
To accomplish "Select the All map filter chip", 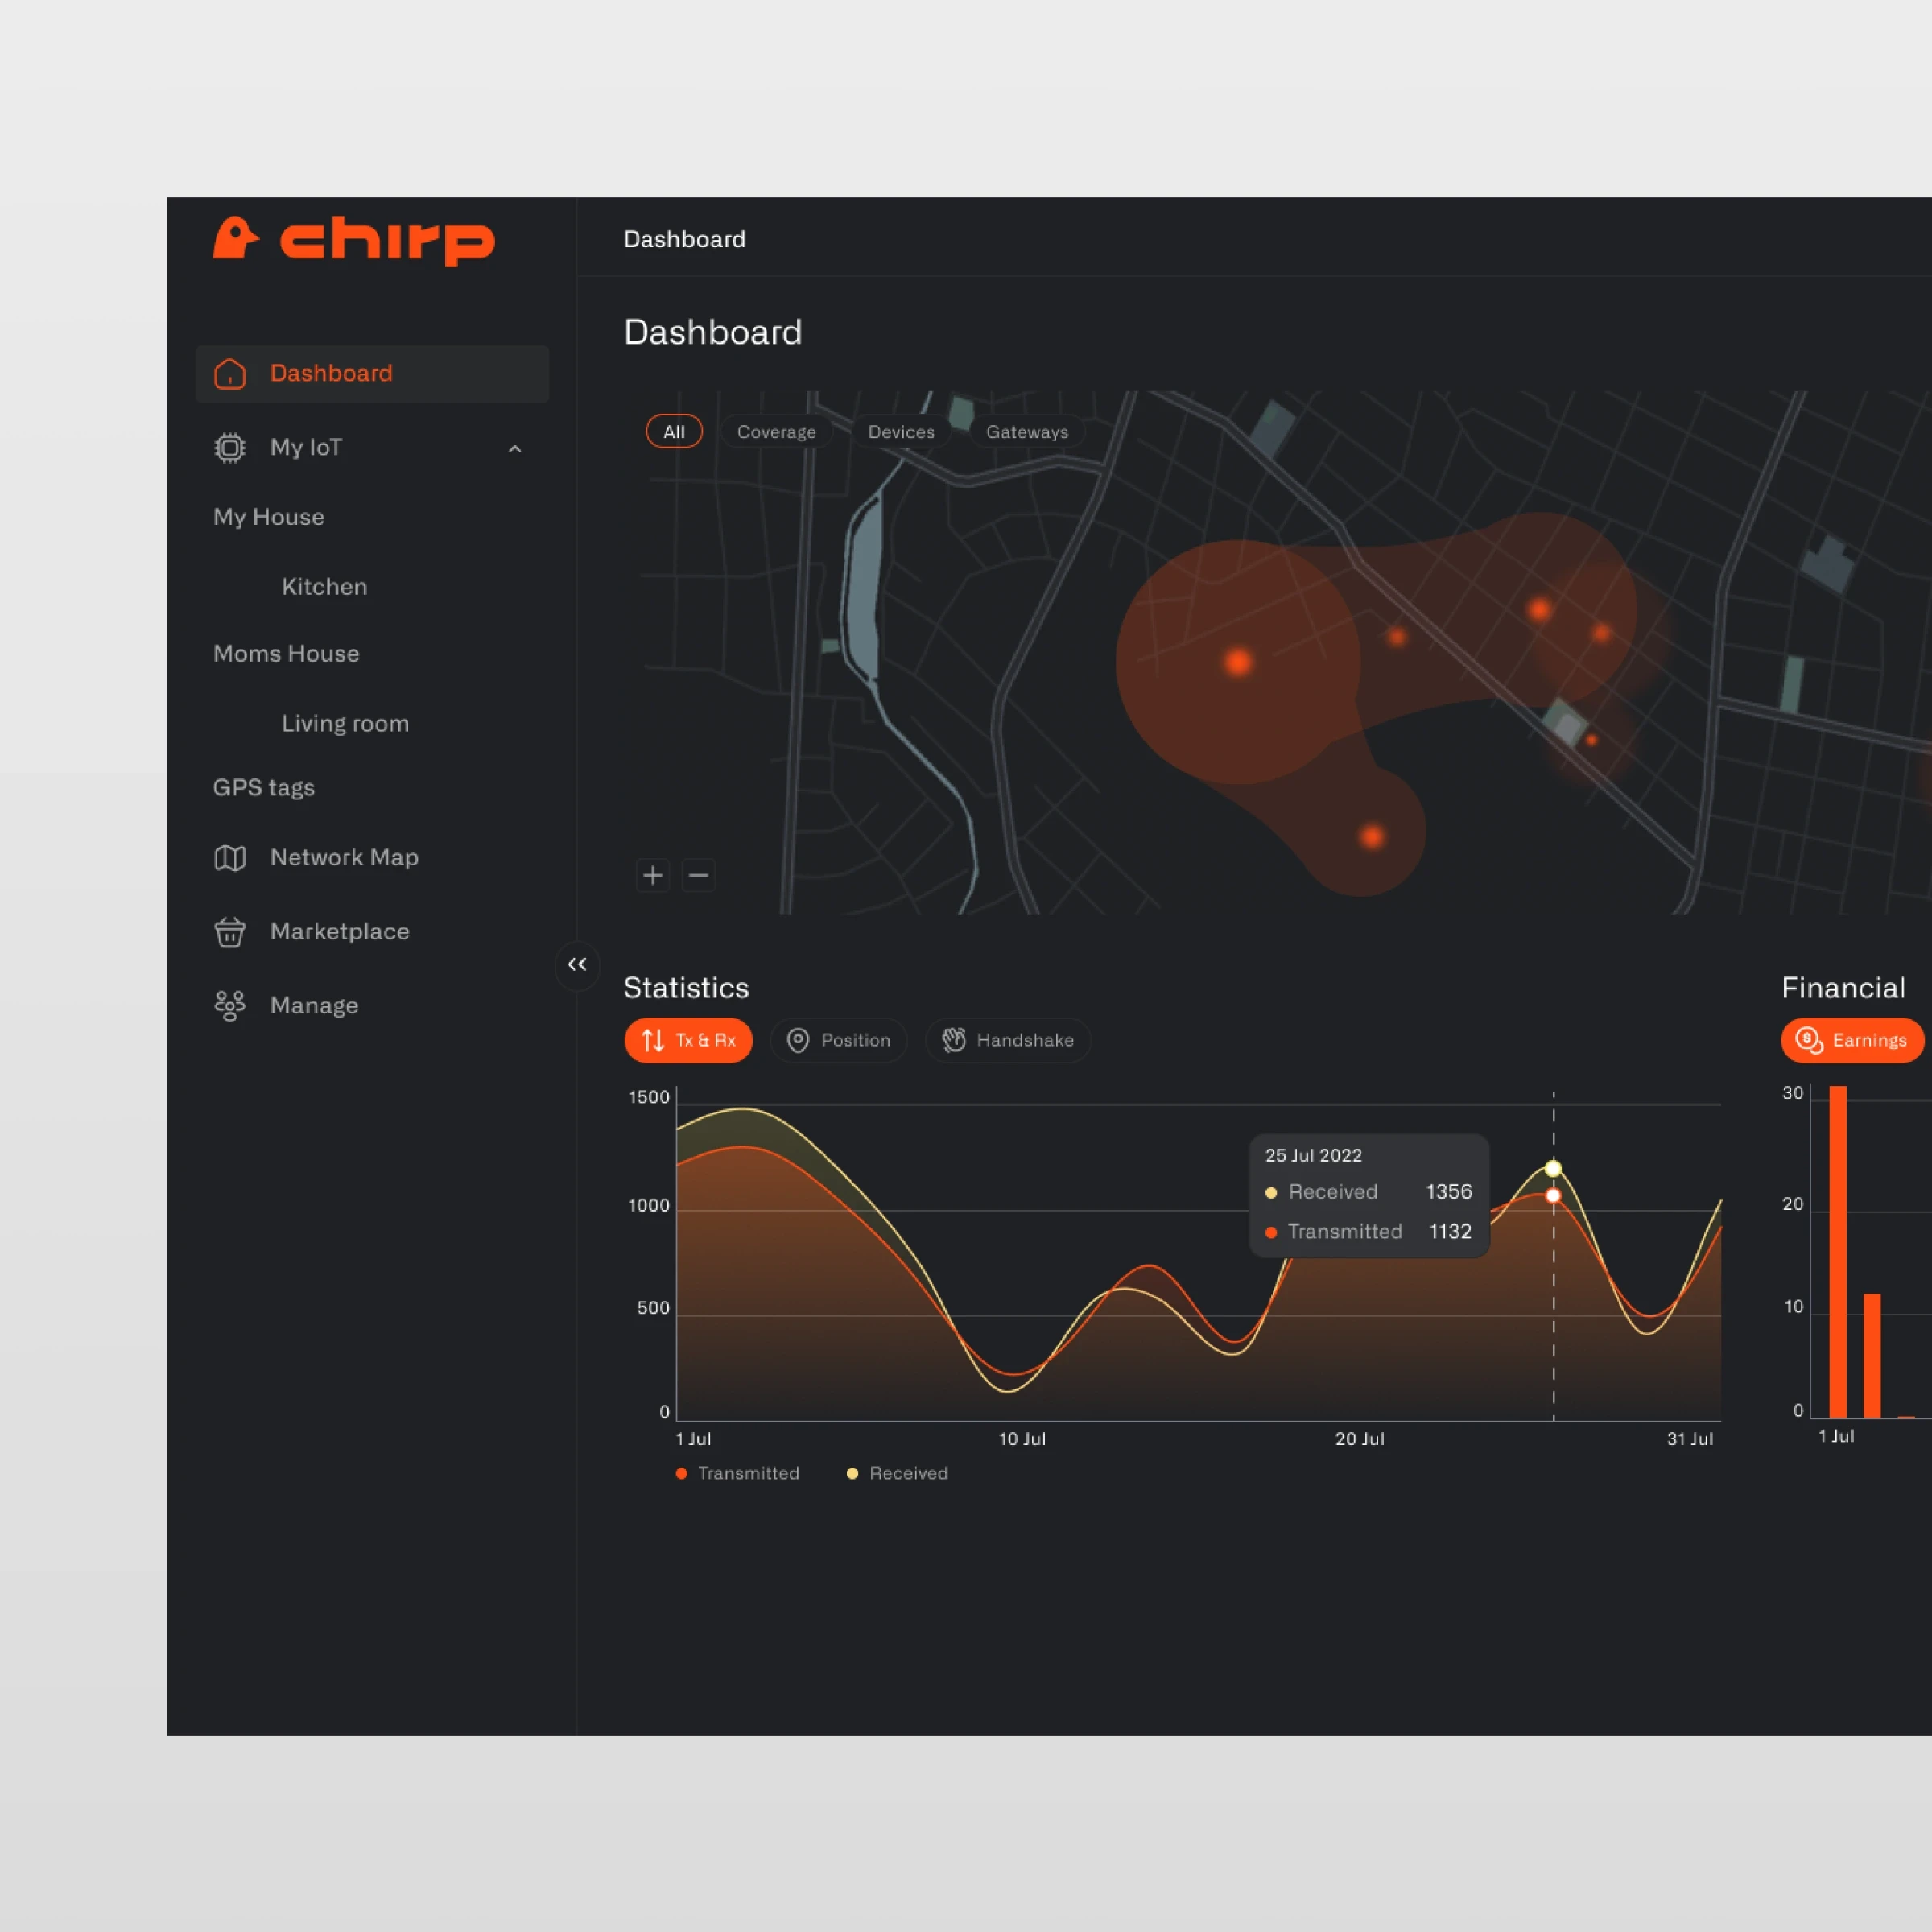I will (x=674, y=432).
